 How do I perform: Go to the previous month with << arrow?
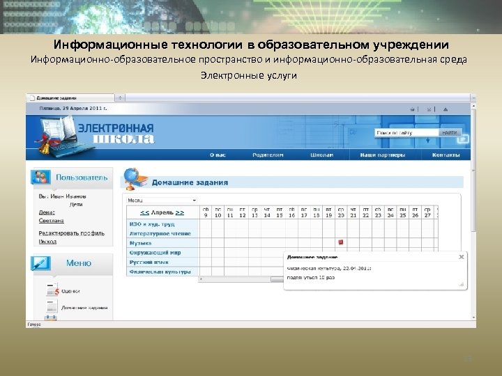pos(144,212)
